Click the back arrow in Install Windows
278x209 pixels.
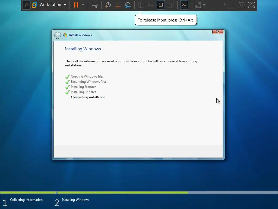(x=58, y=35)
